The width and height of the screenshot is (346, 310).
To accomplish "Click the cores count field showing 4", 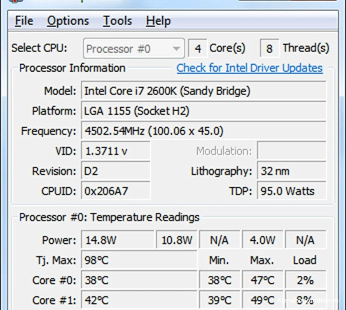I will click(197, 48).
